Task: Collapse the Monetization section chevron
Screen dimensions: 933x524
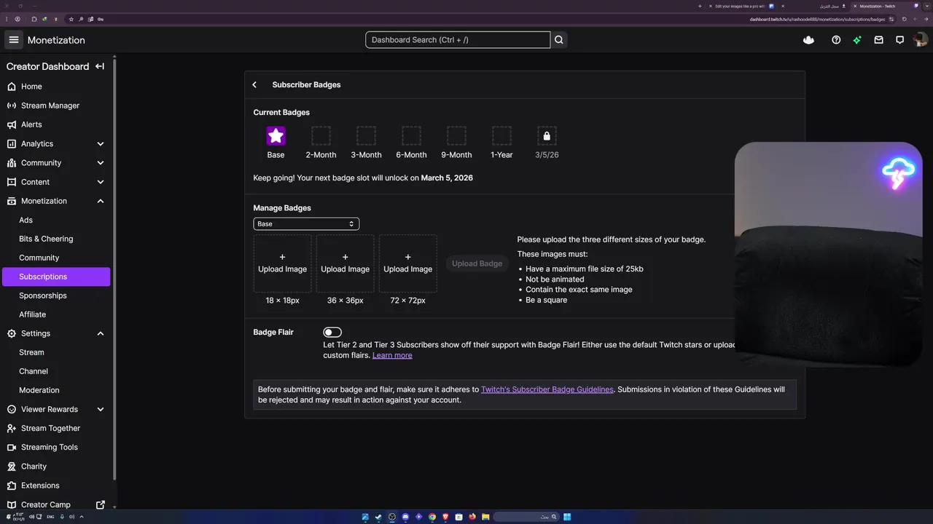Action: point(101,201)
